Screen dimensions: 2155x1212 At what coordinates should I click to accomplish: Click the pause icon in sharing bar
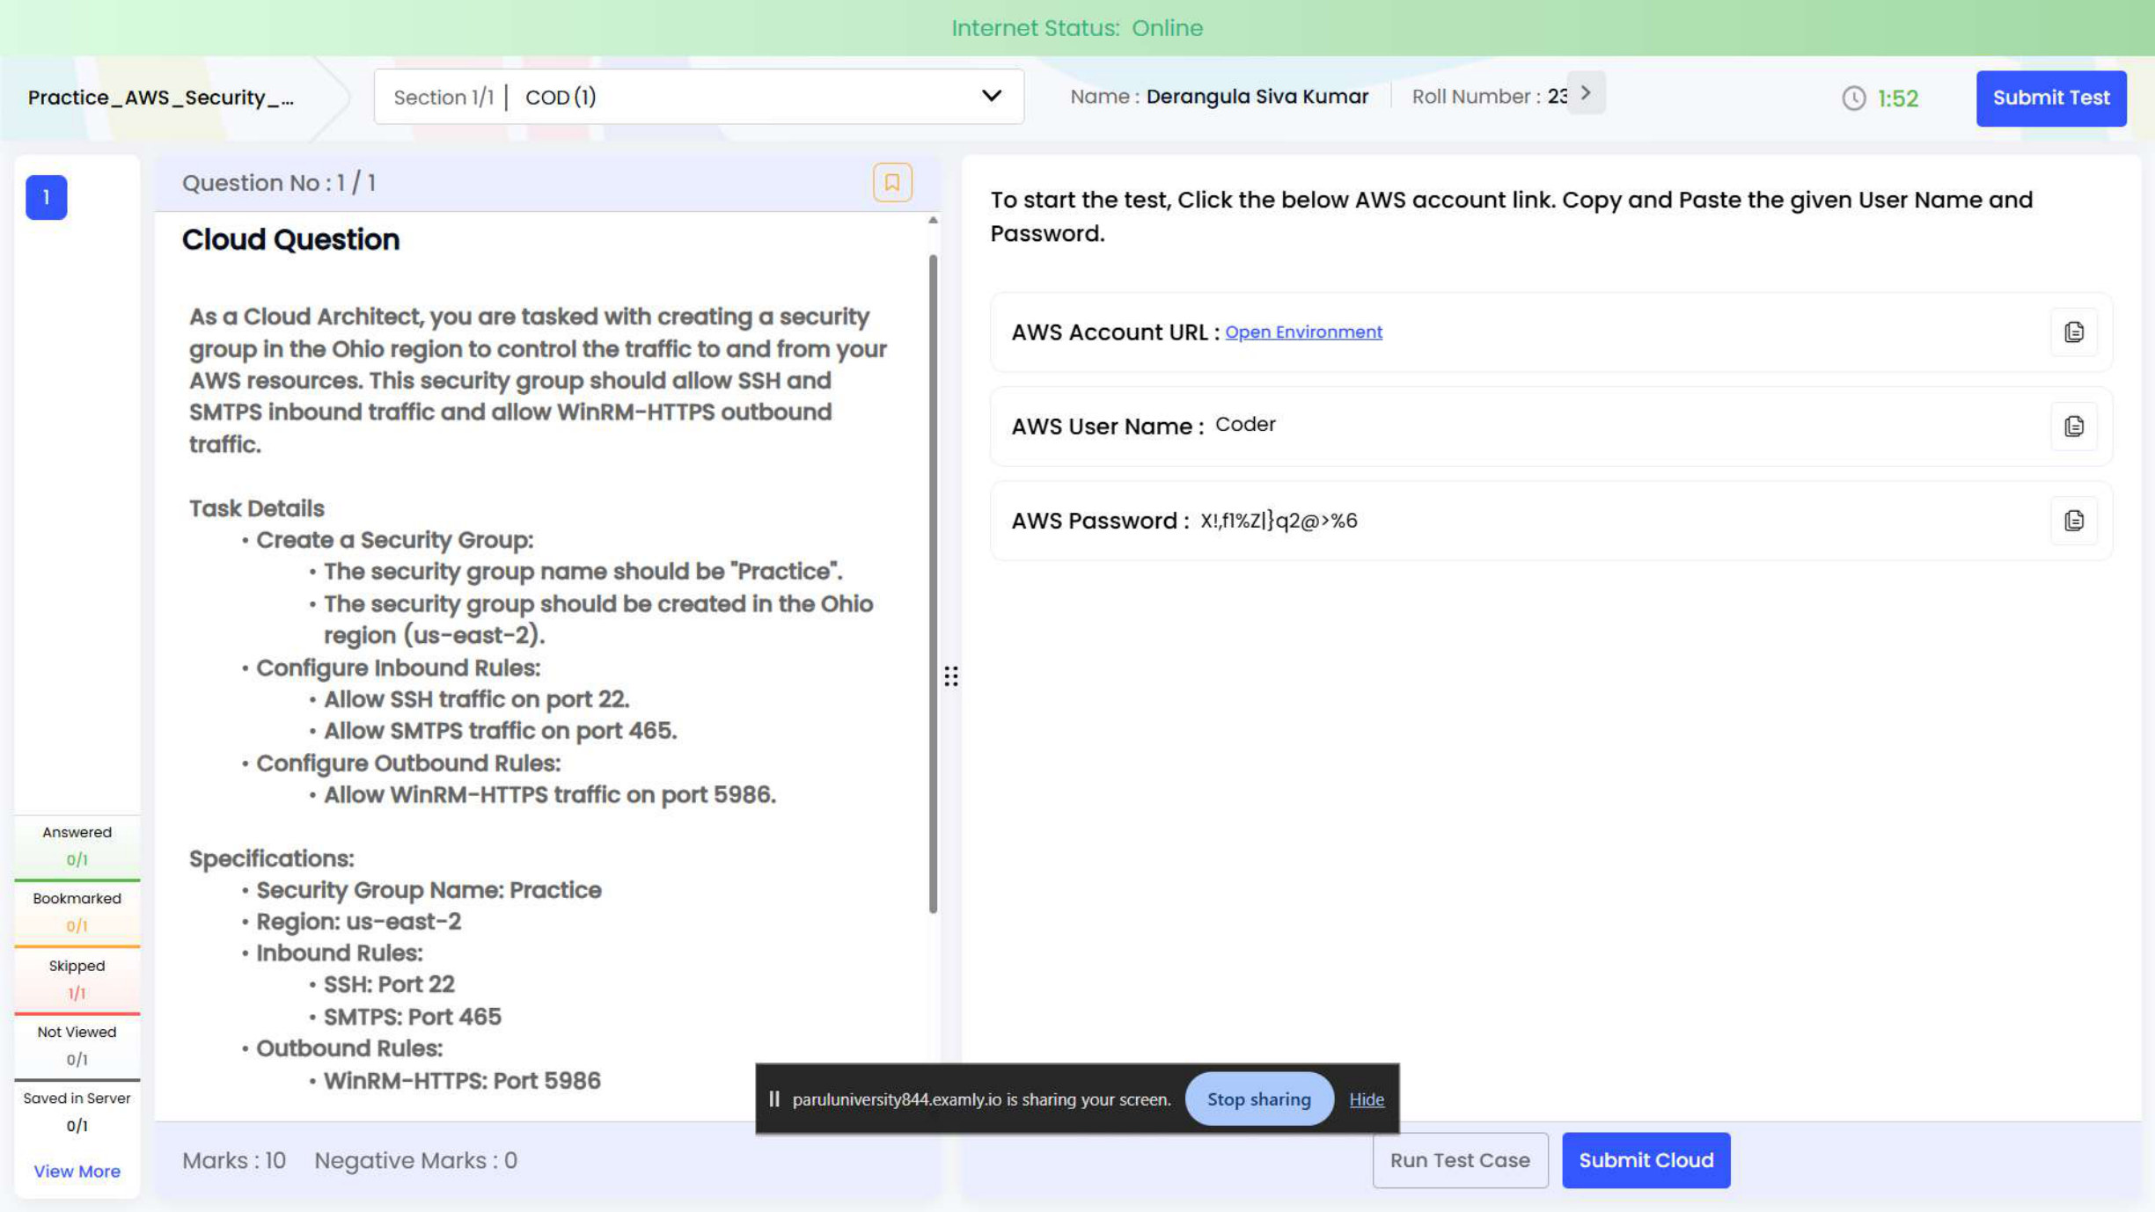[774, 1099]
